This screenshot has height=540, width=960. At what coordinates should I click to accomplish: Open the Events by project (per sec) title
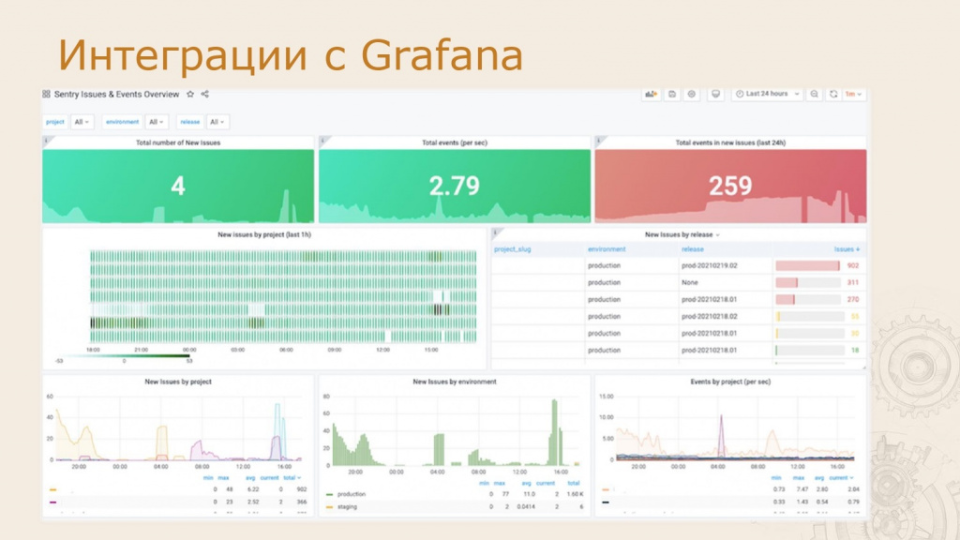click(x=730, y=382)
